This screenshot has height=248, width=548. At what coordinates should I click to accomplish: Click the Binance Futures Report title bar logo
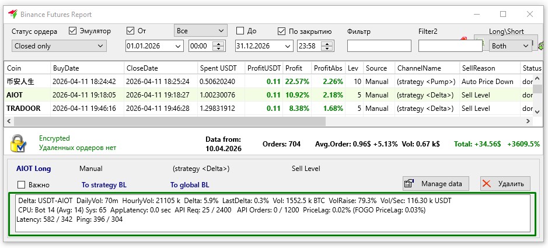pos(11,14)
